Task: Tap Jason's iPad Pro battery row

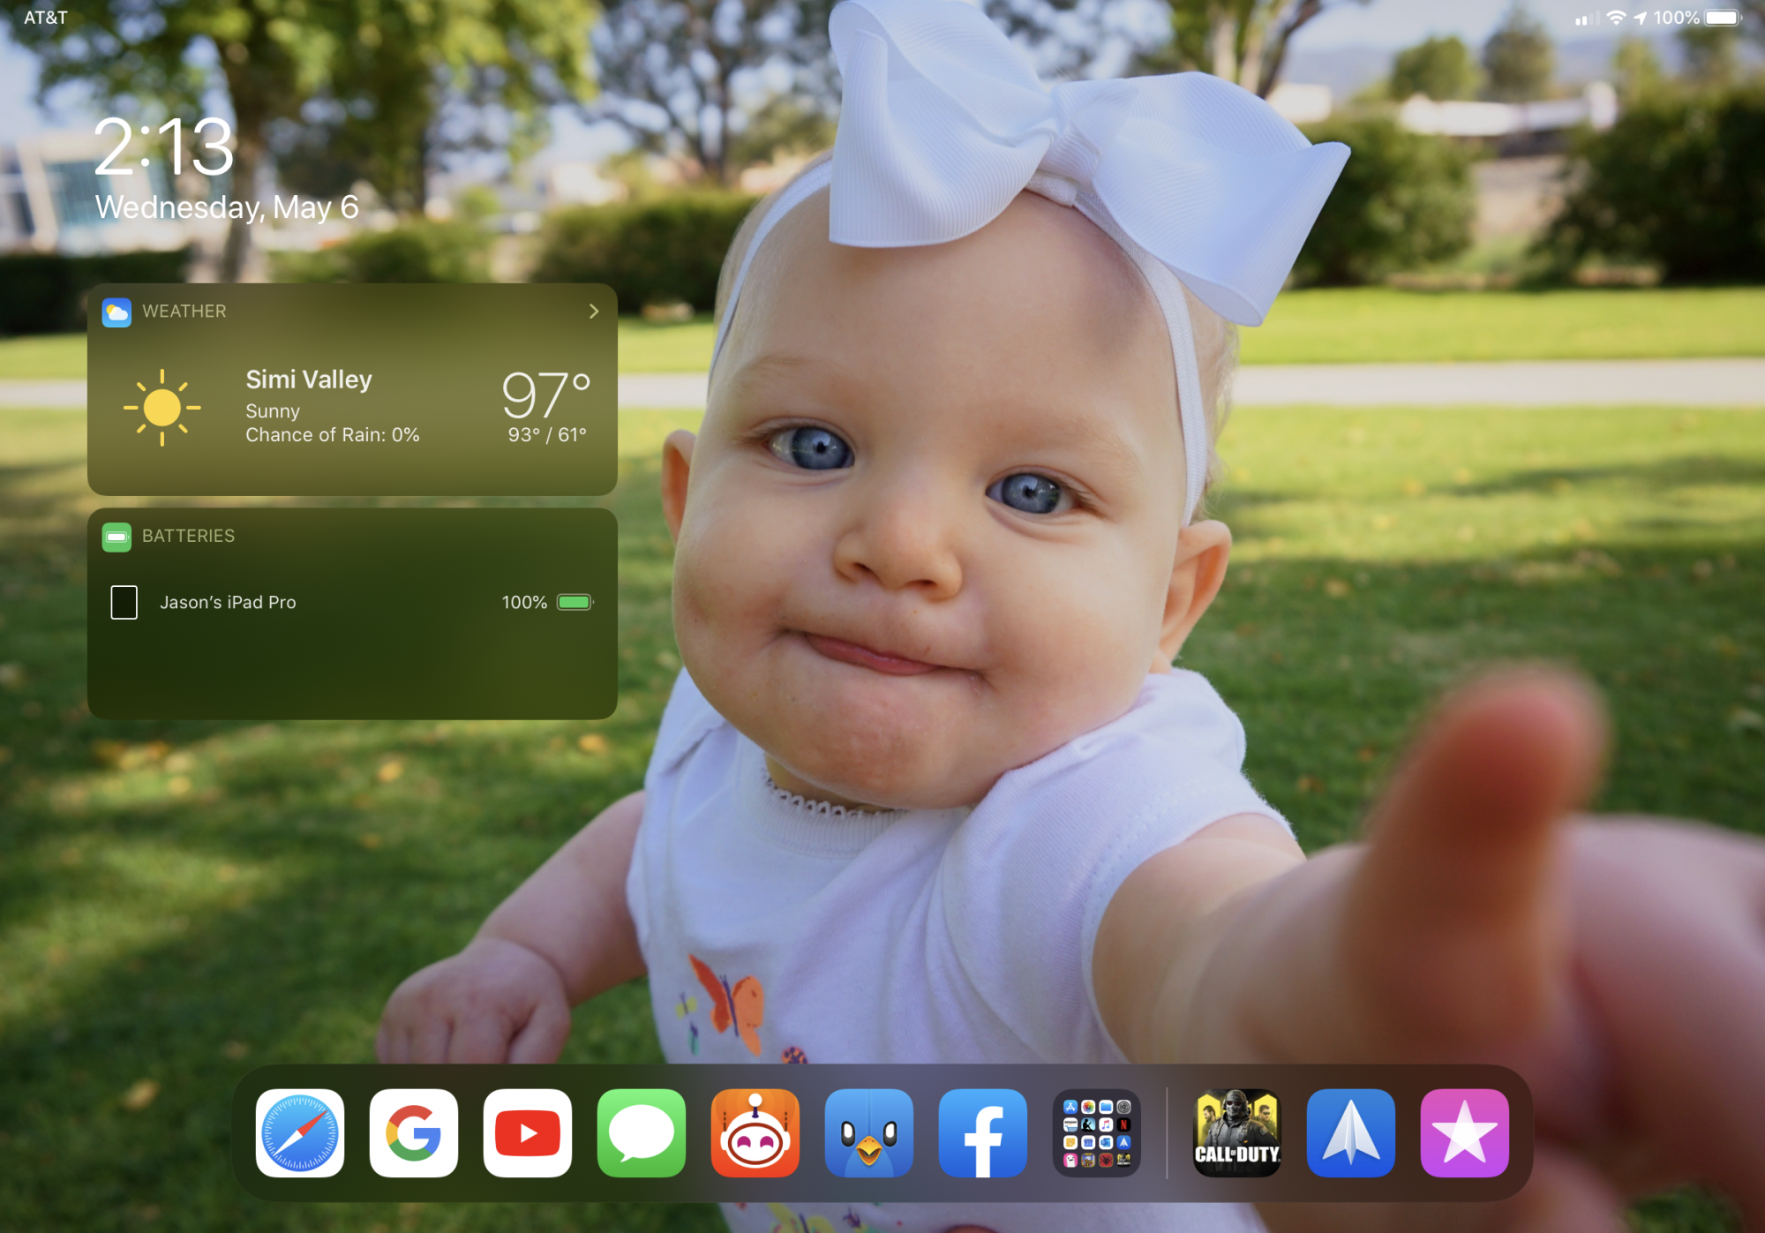Action: [x=352, y=602]
